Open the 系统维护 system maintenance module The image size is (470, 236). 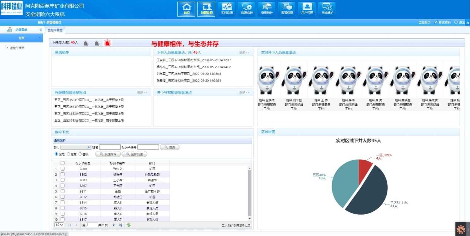[327, 9]
